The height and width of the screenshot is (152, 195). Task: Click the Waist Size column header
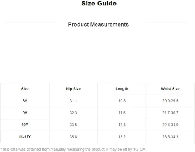(170, 89)
